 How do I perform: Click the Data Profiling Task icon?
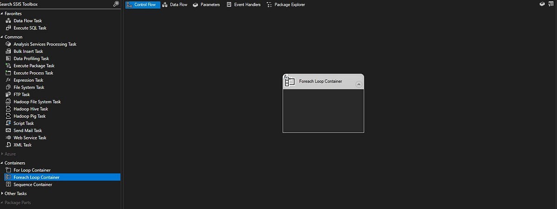[x=8, y=58]
